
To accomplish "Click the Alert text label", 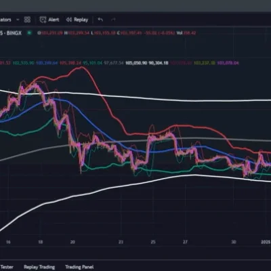I will [x=54, y=20].
